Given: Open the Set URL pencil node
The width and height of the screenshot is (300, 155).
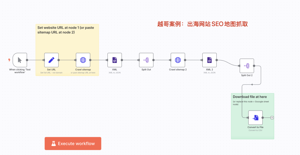Looking at the screenshot, I should (x=51, y=60).
